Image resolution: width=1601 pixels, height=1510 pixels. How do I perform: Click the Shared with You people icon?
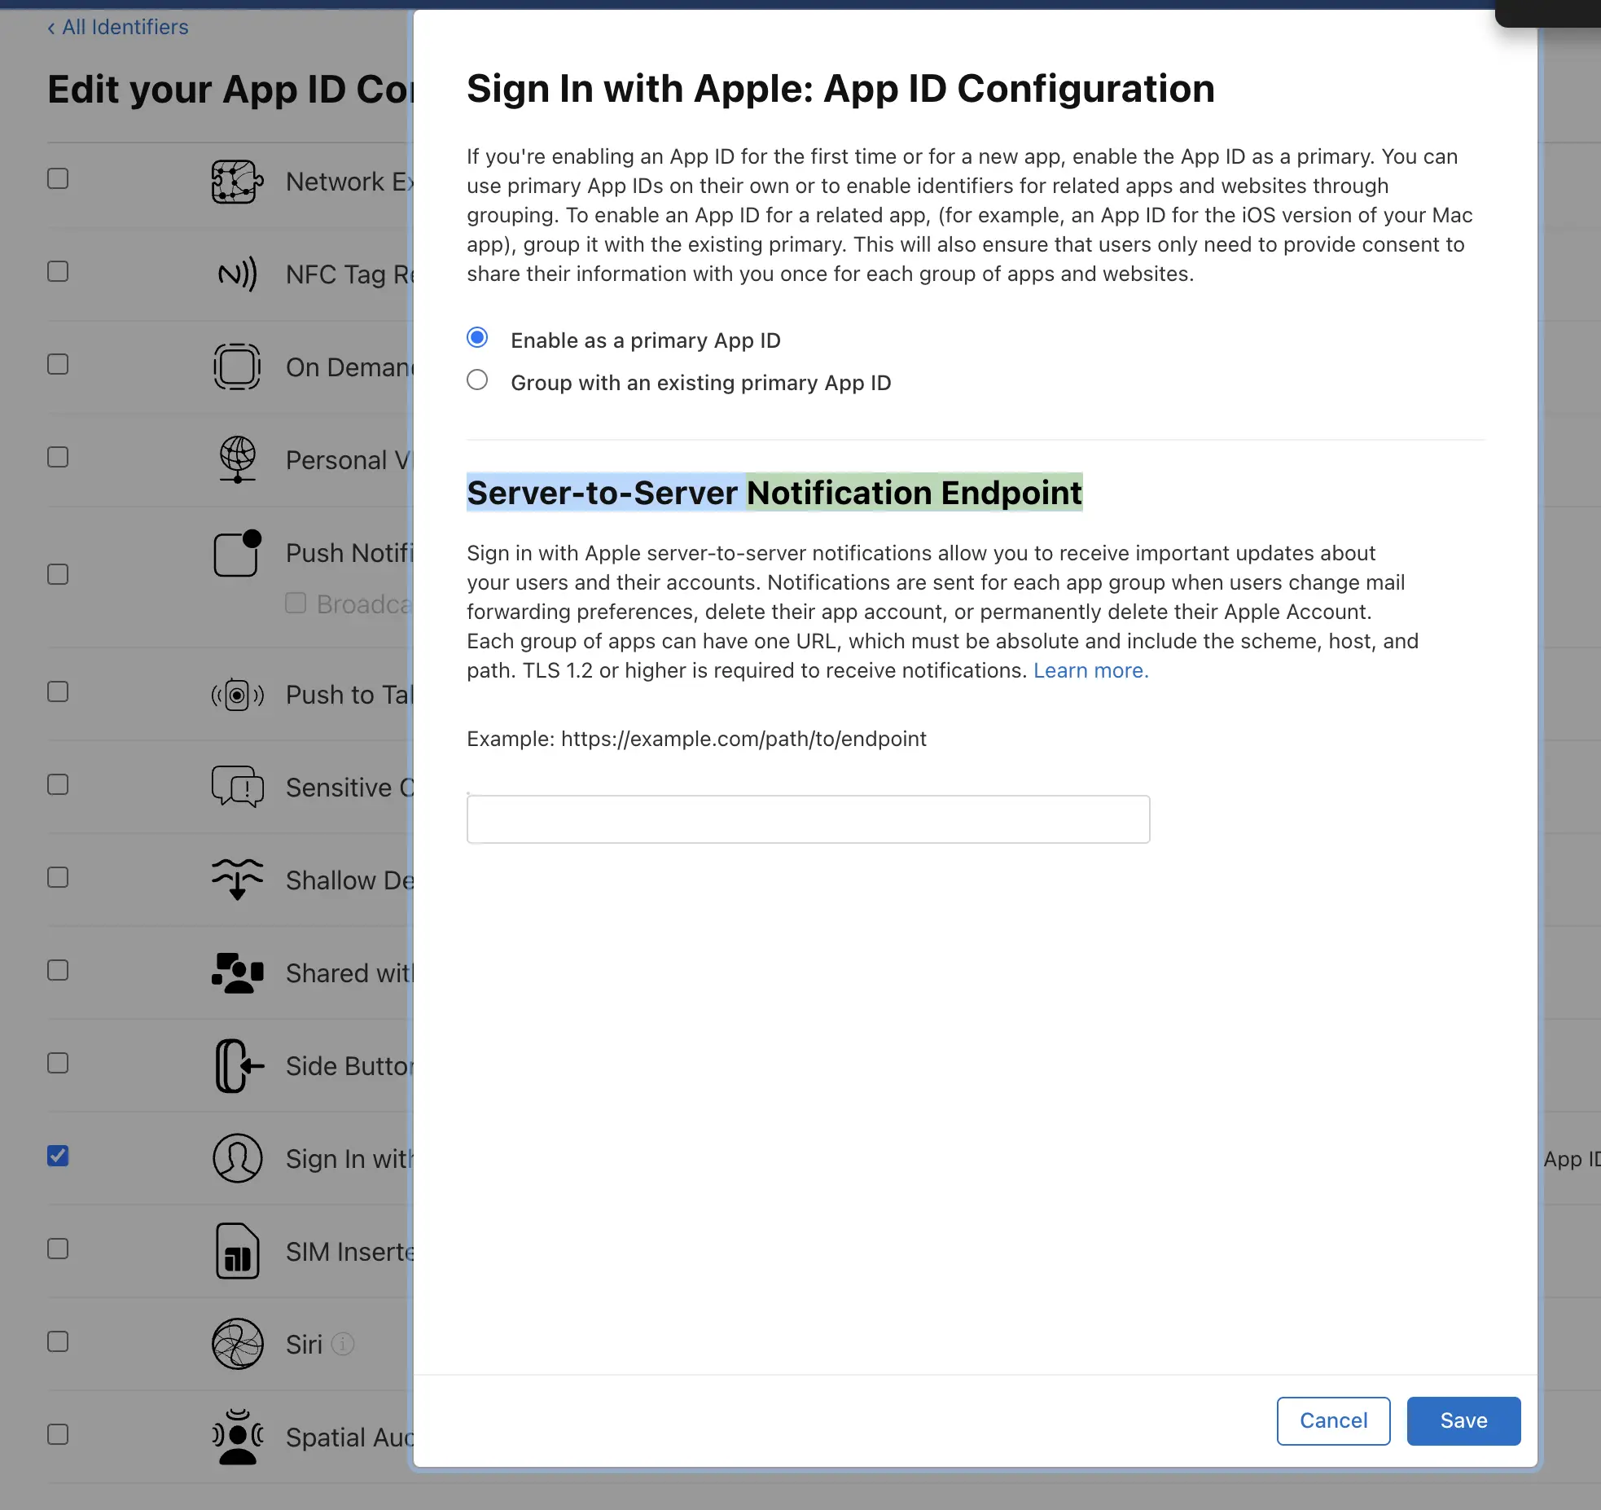tap(237, 972)
